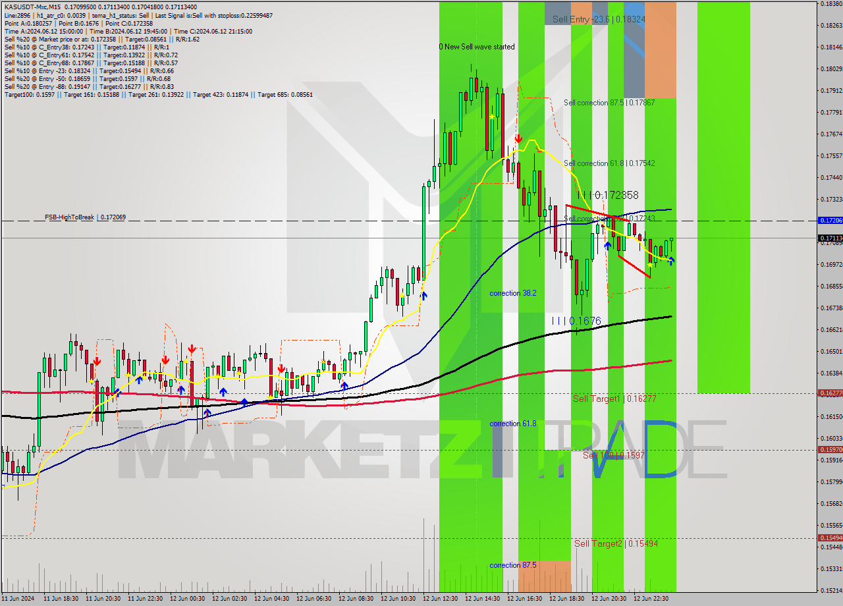Click the '12 Jun 06:30' time axis label

point(314,599)
